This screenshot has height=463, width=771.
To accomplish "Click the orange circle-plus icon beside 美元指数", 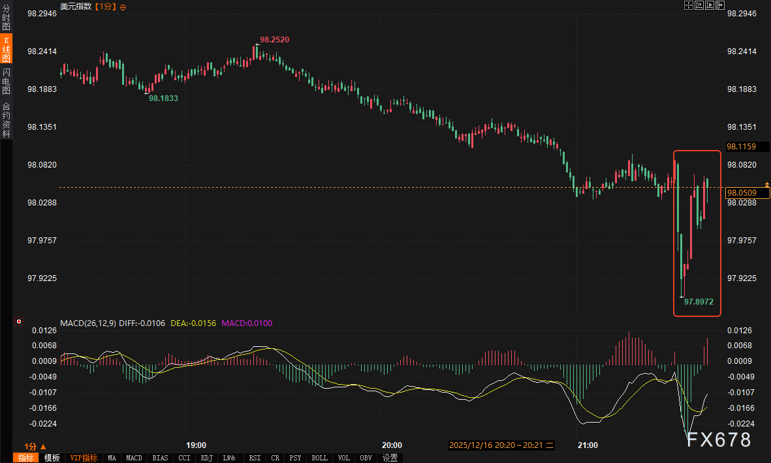I will [x=123, y=7].
